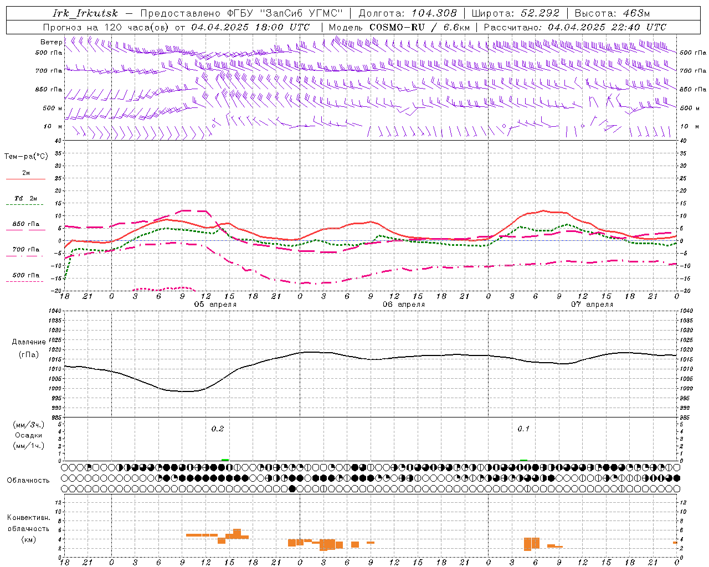Image resolution: width=709 pixels, height=567 pixels.
Task: Click the 07 апреля date label
Action: click(x=592, y=305)
